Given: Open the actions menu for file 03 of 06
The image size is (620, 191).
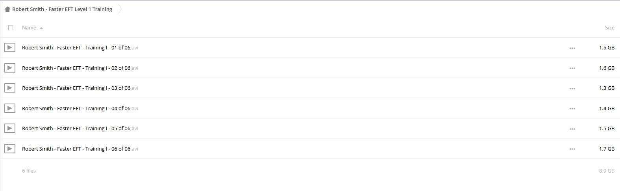Looking at the screenshot, I should point(572,89).
